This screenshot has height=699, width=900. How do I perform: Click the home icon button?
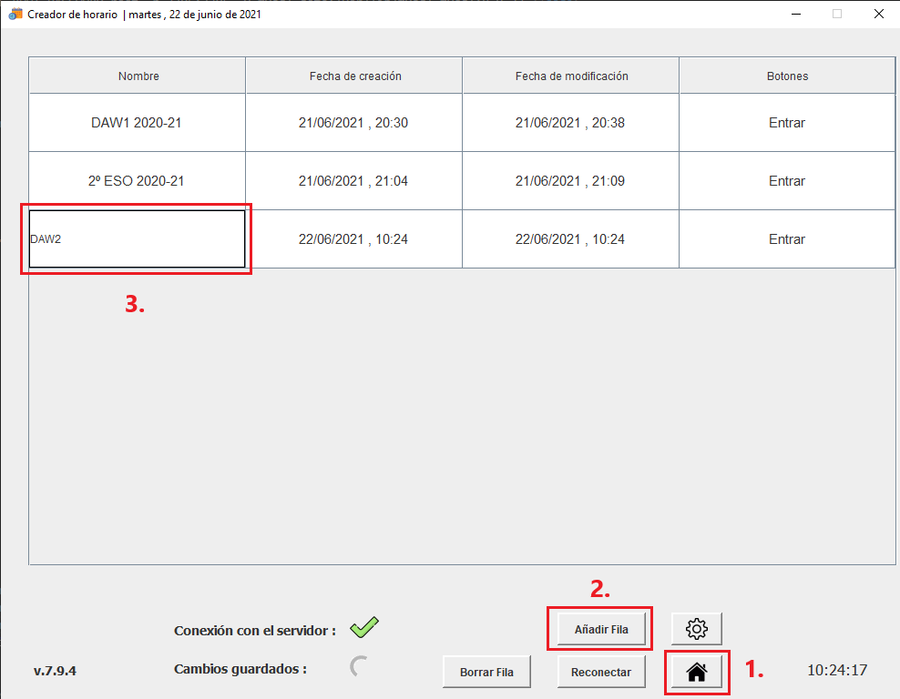697,673
